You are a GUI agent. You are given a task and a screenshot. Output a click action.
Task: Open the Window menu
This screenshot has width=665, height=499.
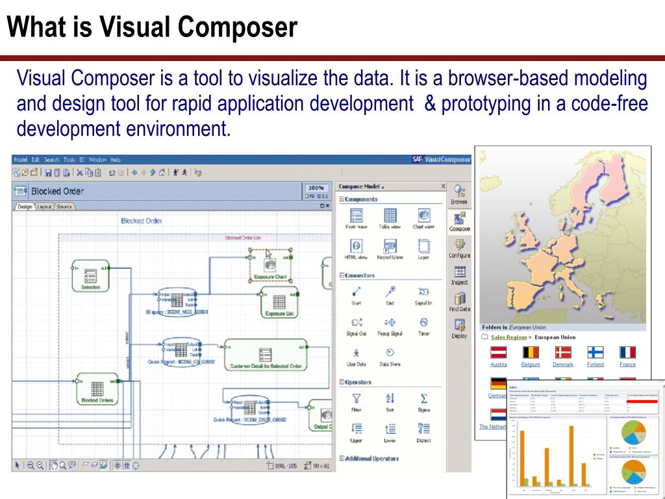[x=97, y=160]
